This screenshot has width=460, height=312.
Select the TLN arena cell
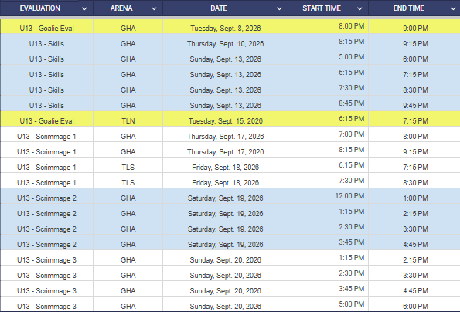tap(128, 119)
